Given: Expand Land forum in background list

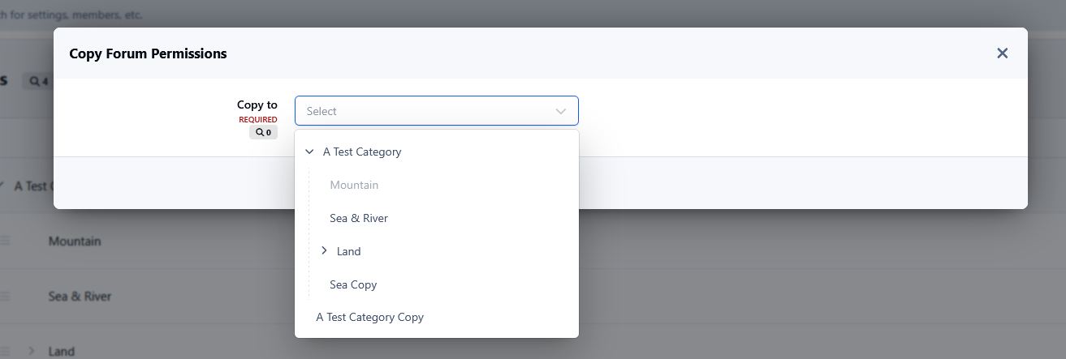Looking at the screenshot, I should (32, 351).
